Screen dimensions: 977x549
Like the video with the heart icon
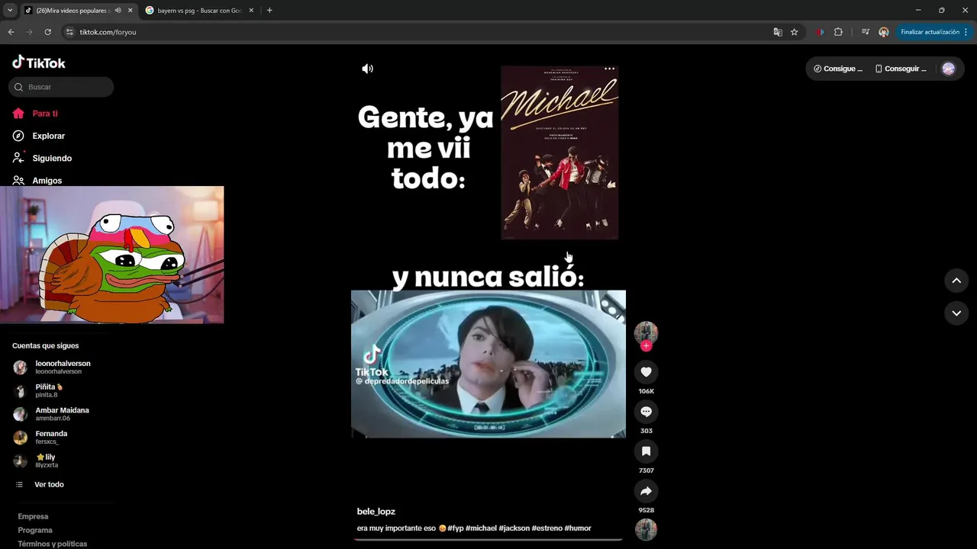646,371
